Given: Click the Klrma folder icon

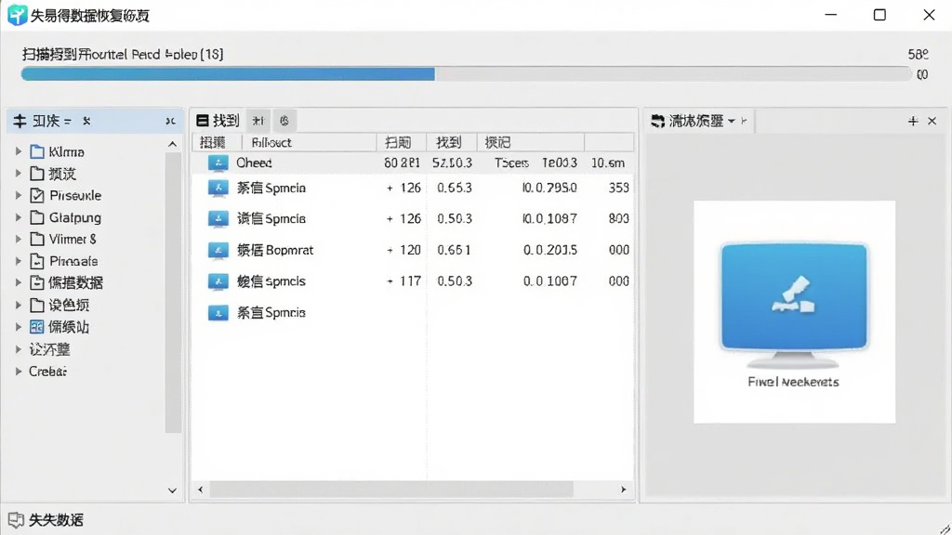Looking at the screenshot, I should (37, 151).
